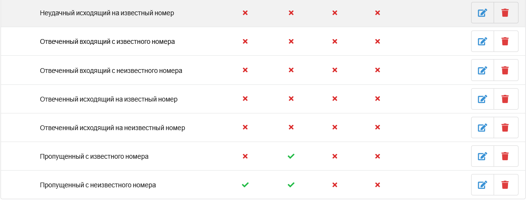Image resolution: width=530 pixels, height=204 pixels.
Task: Edit 'Отвеченный исходящий на известный номер' row
Action: pos(483,99)
